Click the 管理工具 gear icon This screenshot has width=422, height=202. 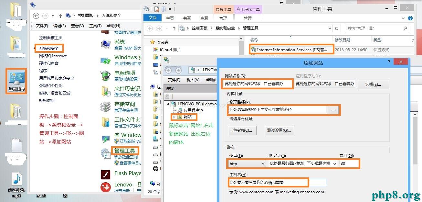click(106, 153)
